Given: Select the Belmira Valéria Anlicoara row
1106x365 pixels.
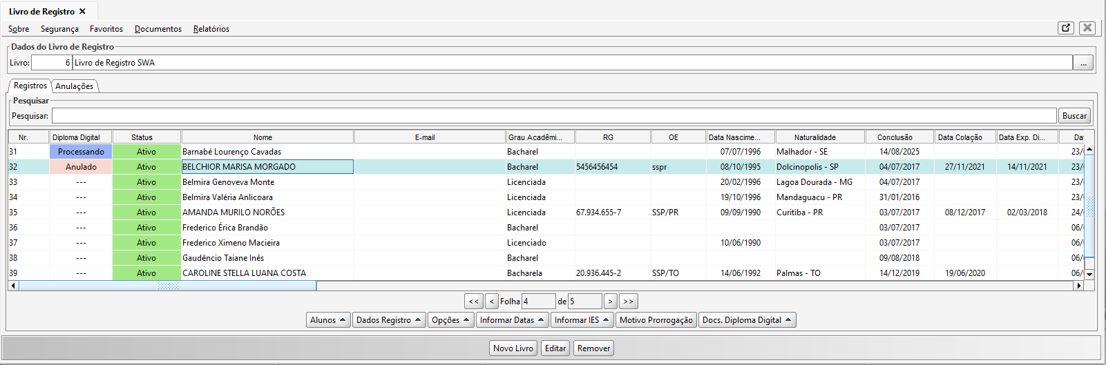Looking at the screenshot, I should click(546, 197).
